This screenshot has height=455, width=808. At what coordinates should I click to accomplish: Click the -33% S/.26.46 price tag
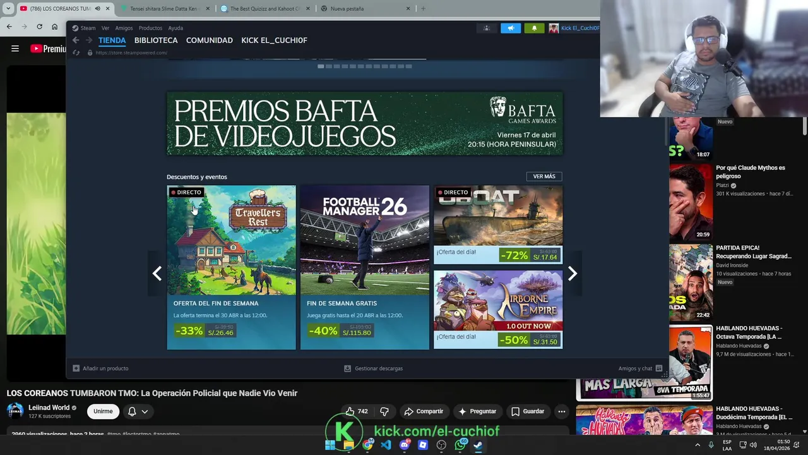tap(205, 331)
